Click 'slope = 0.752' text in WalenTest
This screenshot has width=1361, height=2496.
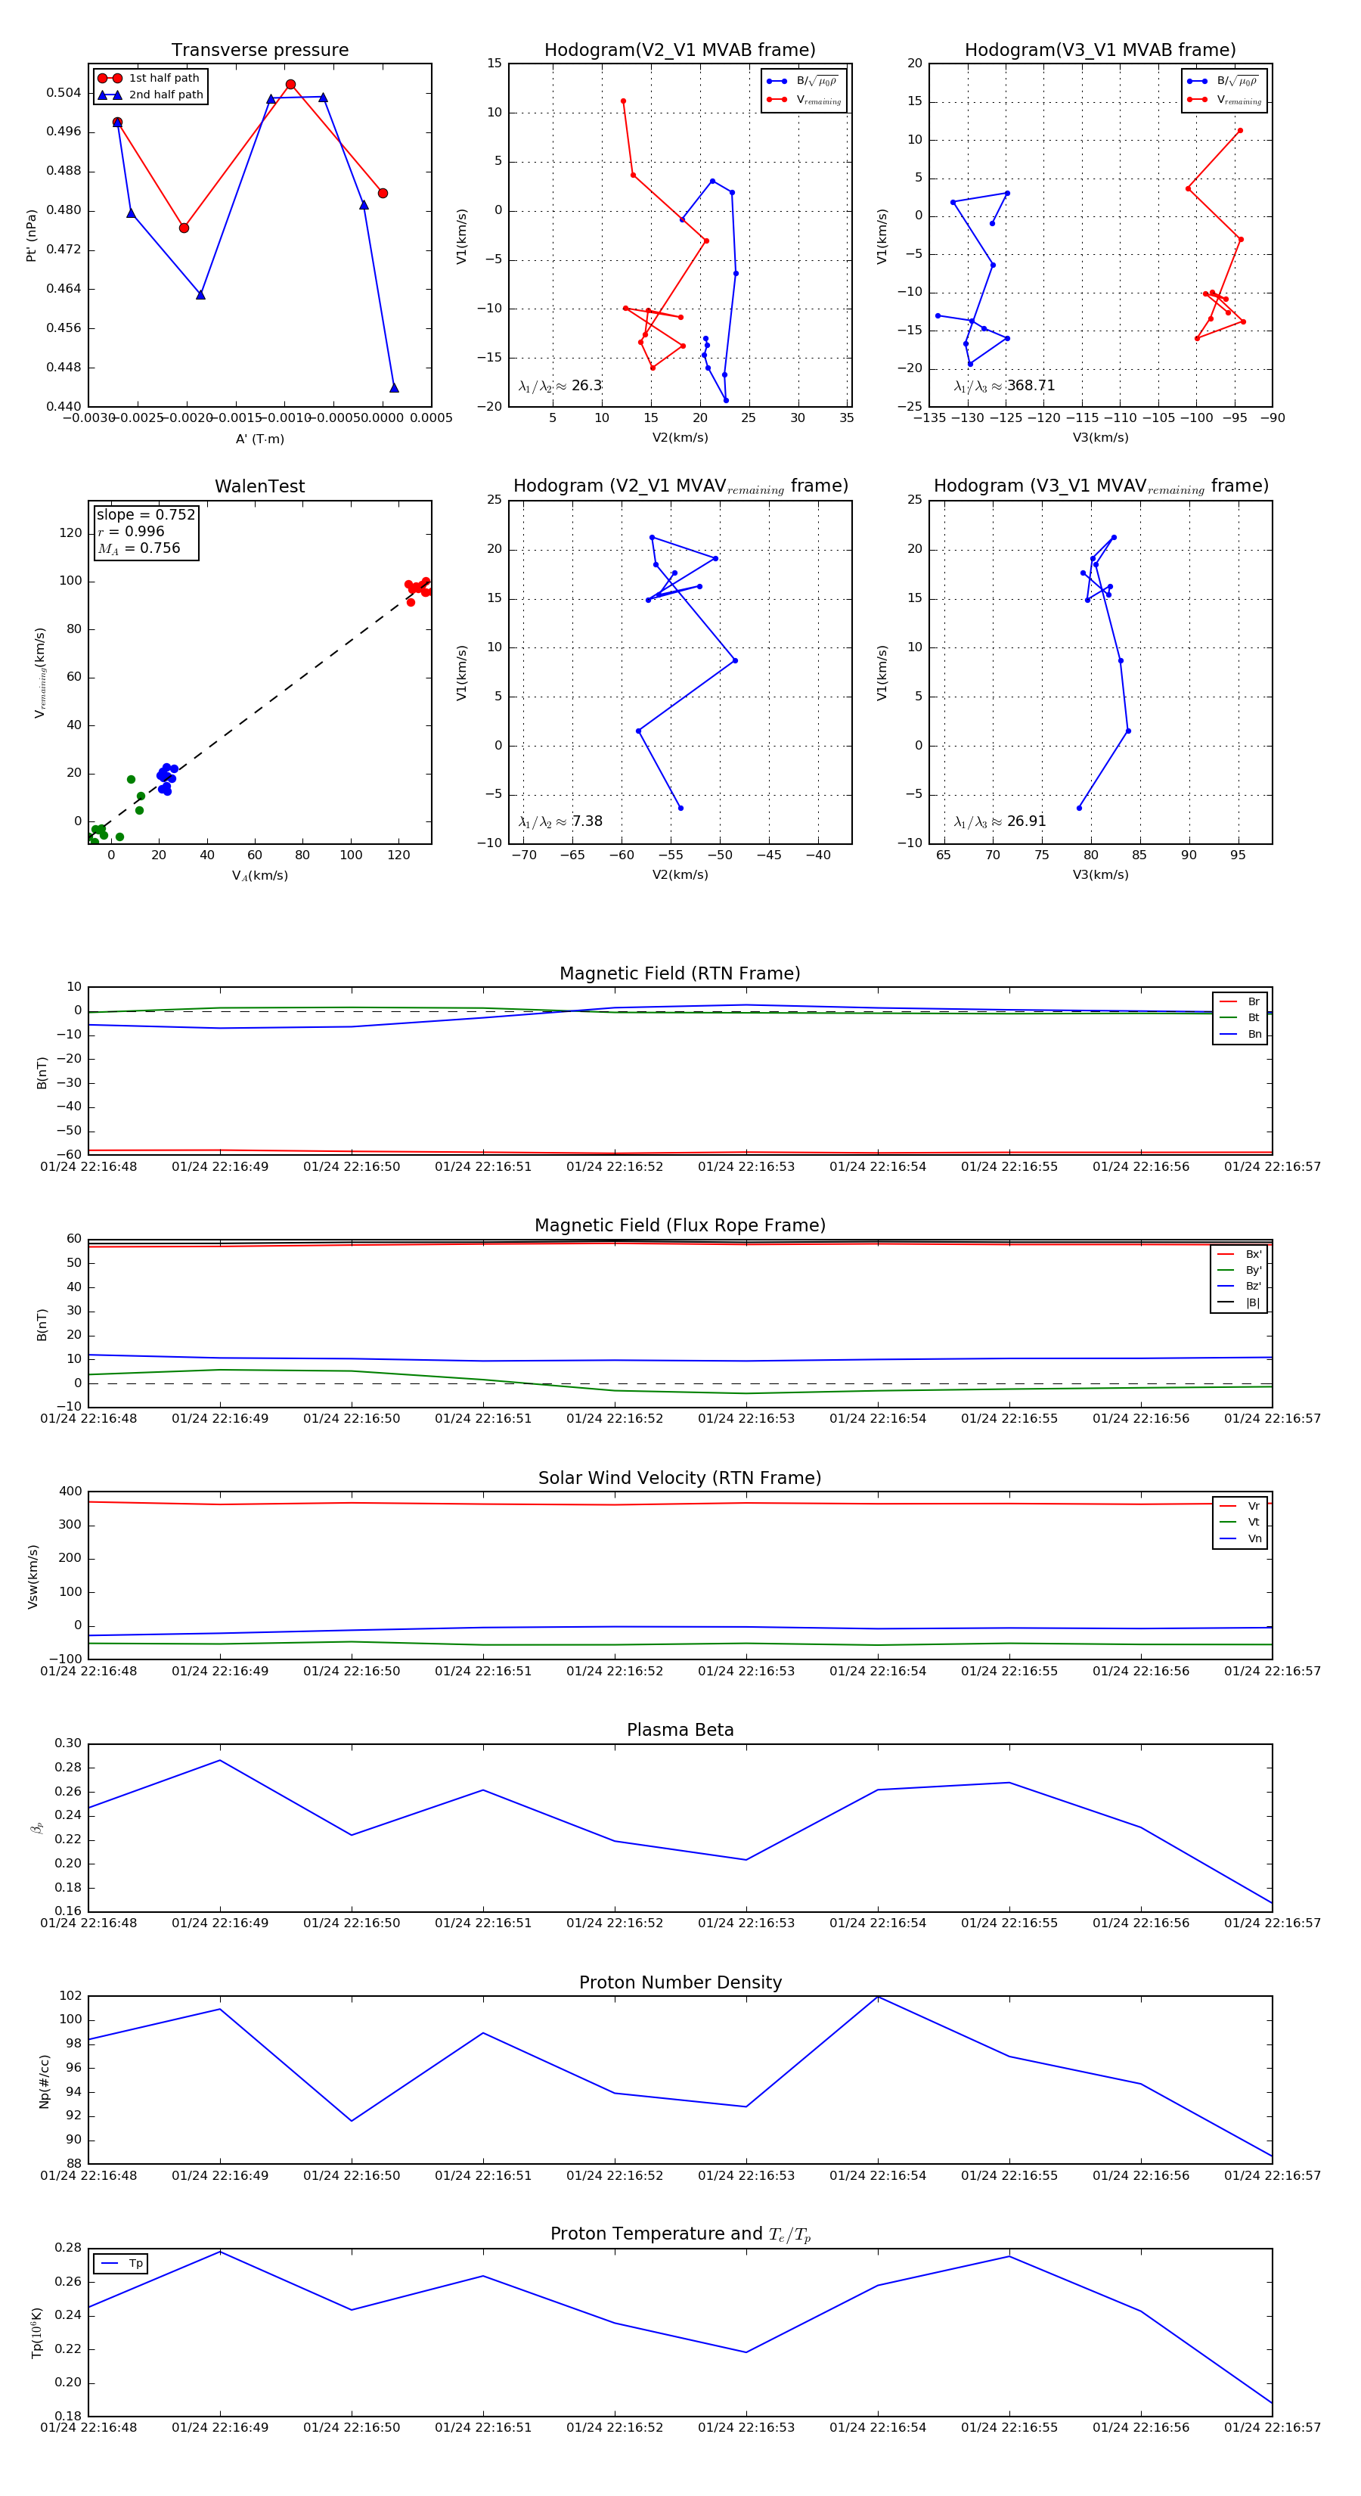tap(146, 514)
